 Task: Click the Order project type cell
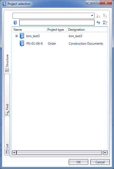[x=52, y=44]
